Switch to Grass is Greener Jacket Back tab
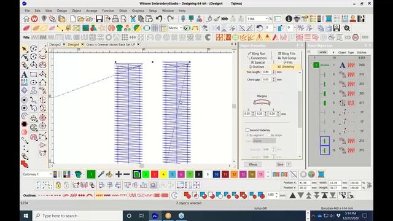393x221 pixels. (x=111, y=44)
